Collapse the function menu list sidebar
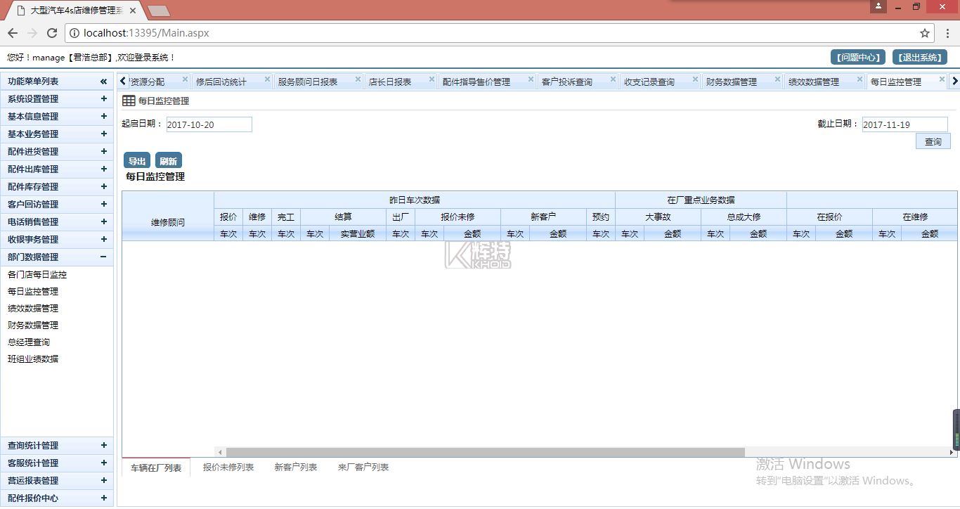The width and height of the screenshot is (960, 509). tap(103, 82)
